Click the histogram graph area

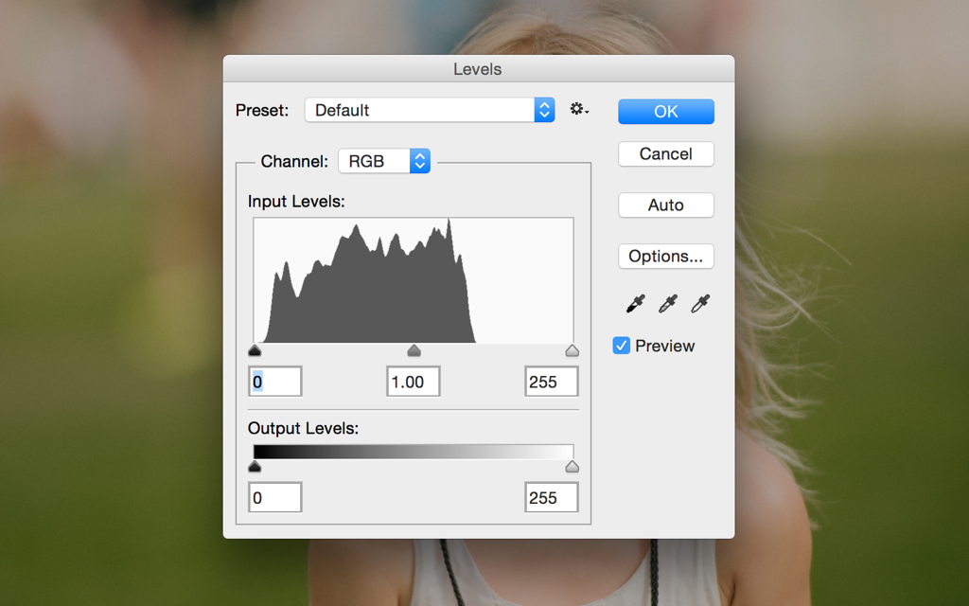click(414, 280)
